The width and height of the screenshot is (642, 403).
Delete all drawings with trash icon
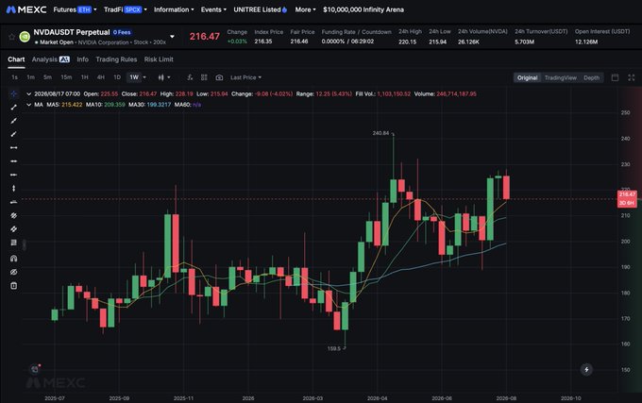coord(13,286)
